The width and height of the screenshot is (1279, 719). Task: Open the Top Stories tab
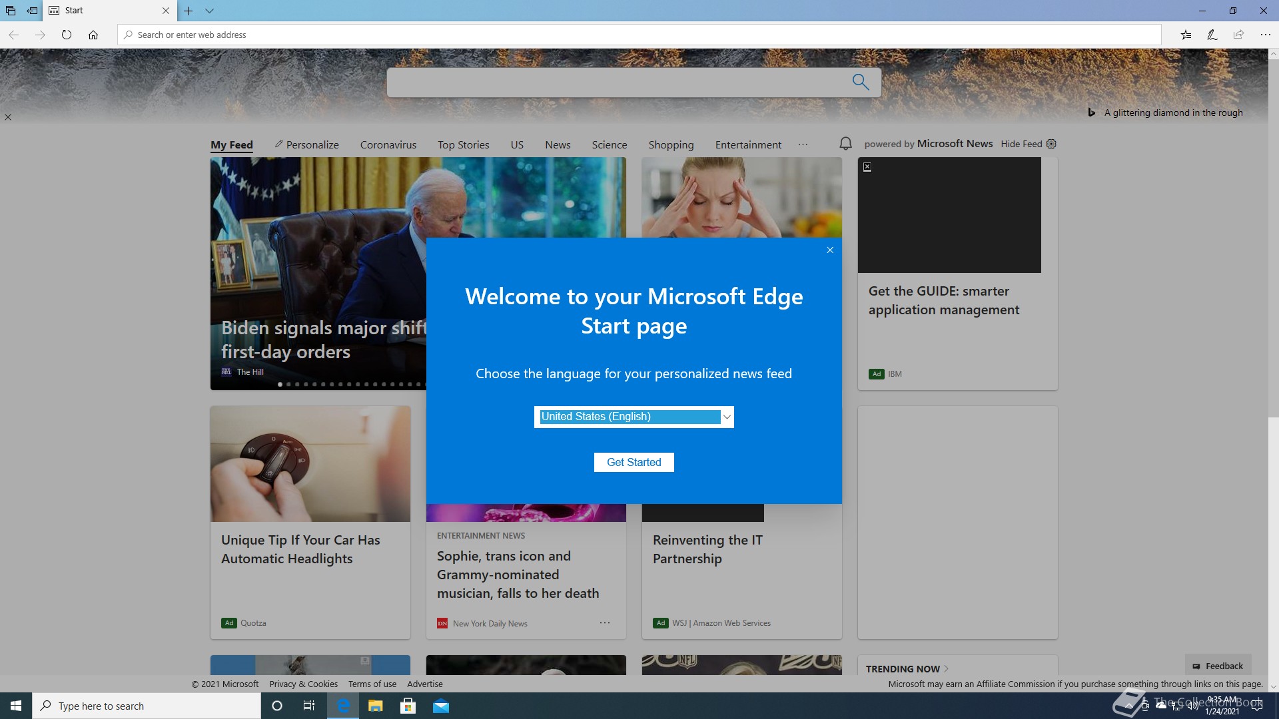[463, 144]
